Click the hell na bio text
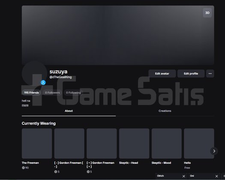225x180 pixels. 26,101
